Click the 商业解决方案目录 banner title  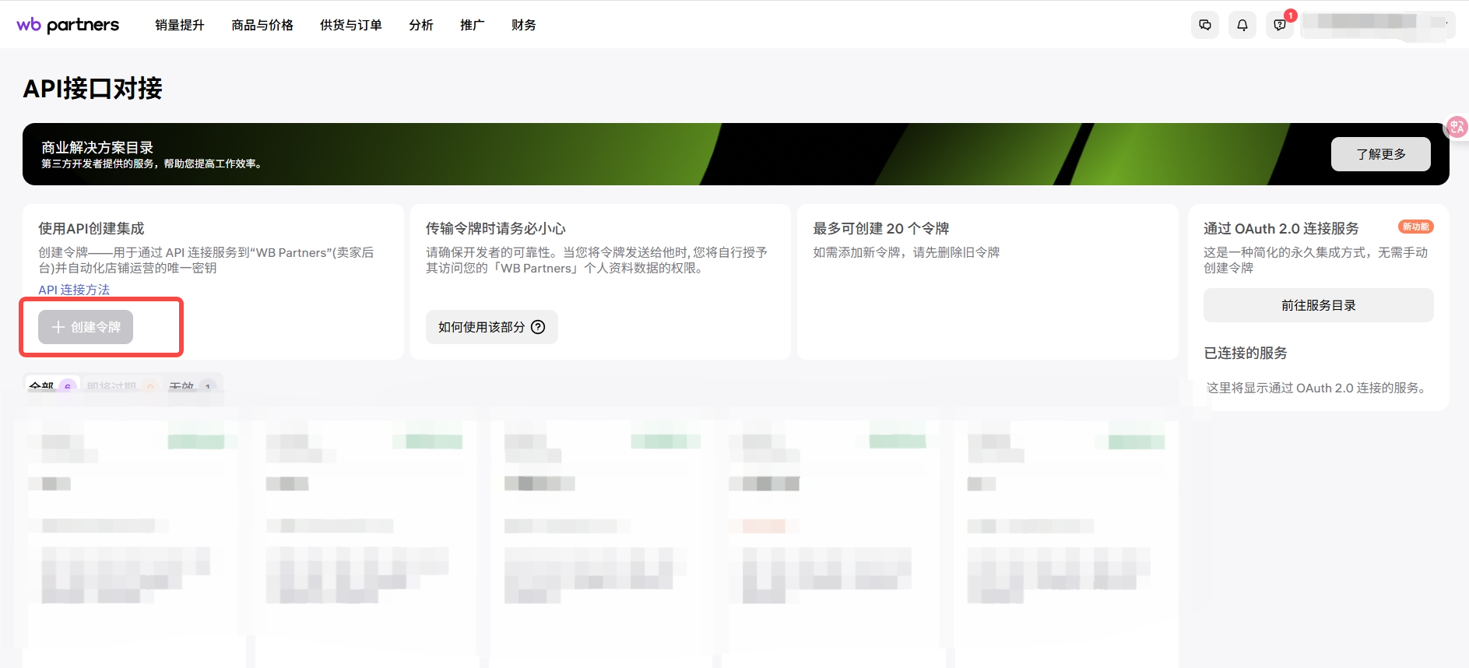tap(97, 147)
